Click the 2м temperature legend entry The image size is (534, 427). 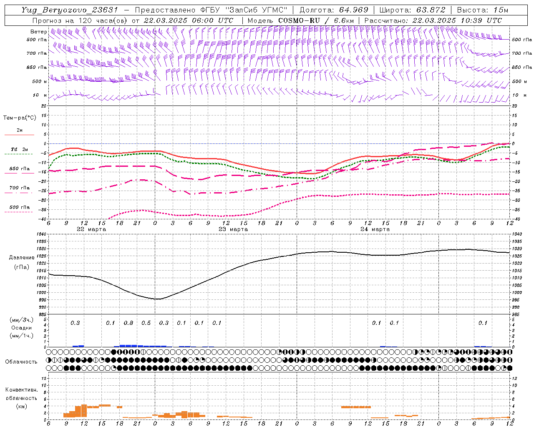pos(20,131)
